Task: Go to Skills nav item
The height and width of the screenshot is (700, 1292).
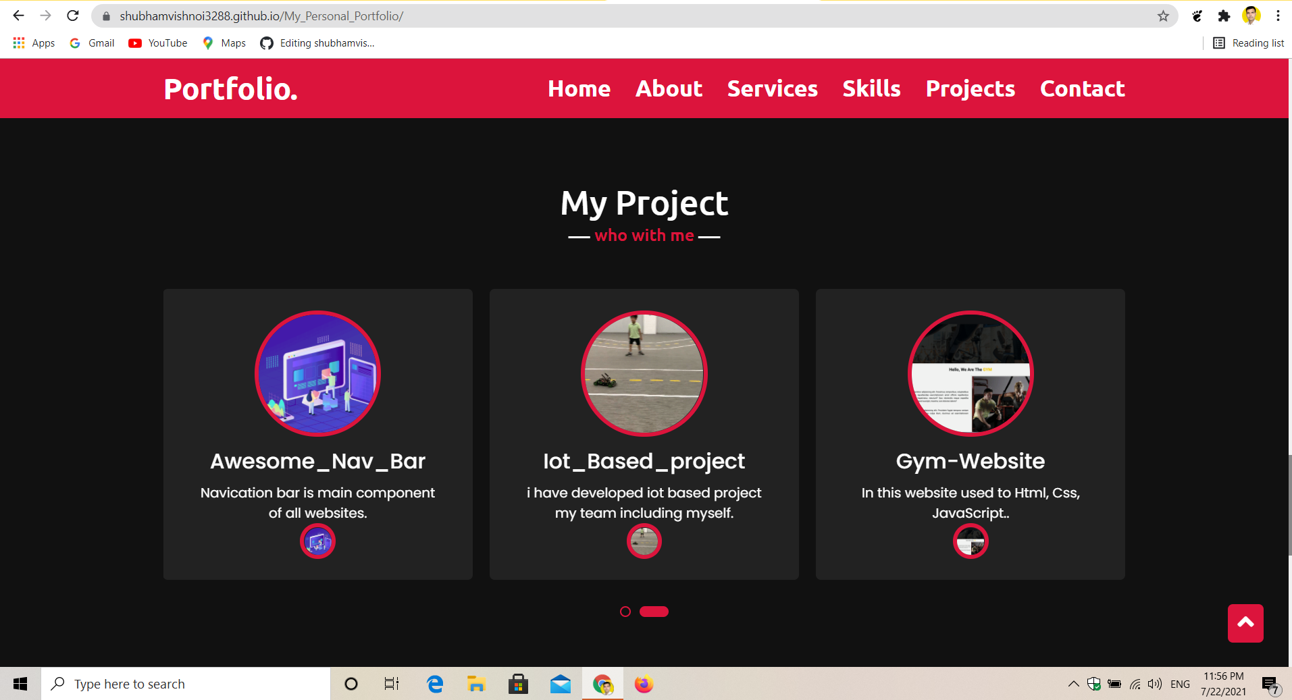Action: [871, 88]
